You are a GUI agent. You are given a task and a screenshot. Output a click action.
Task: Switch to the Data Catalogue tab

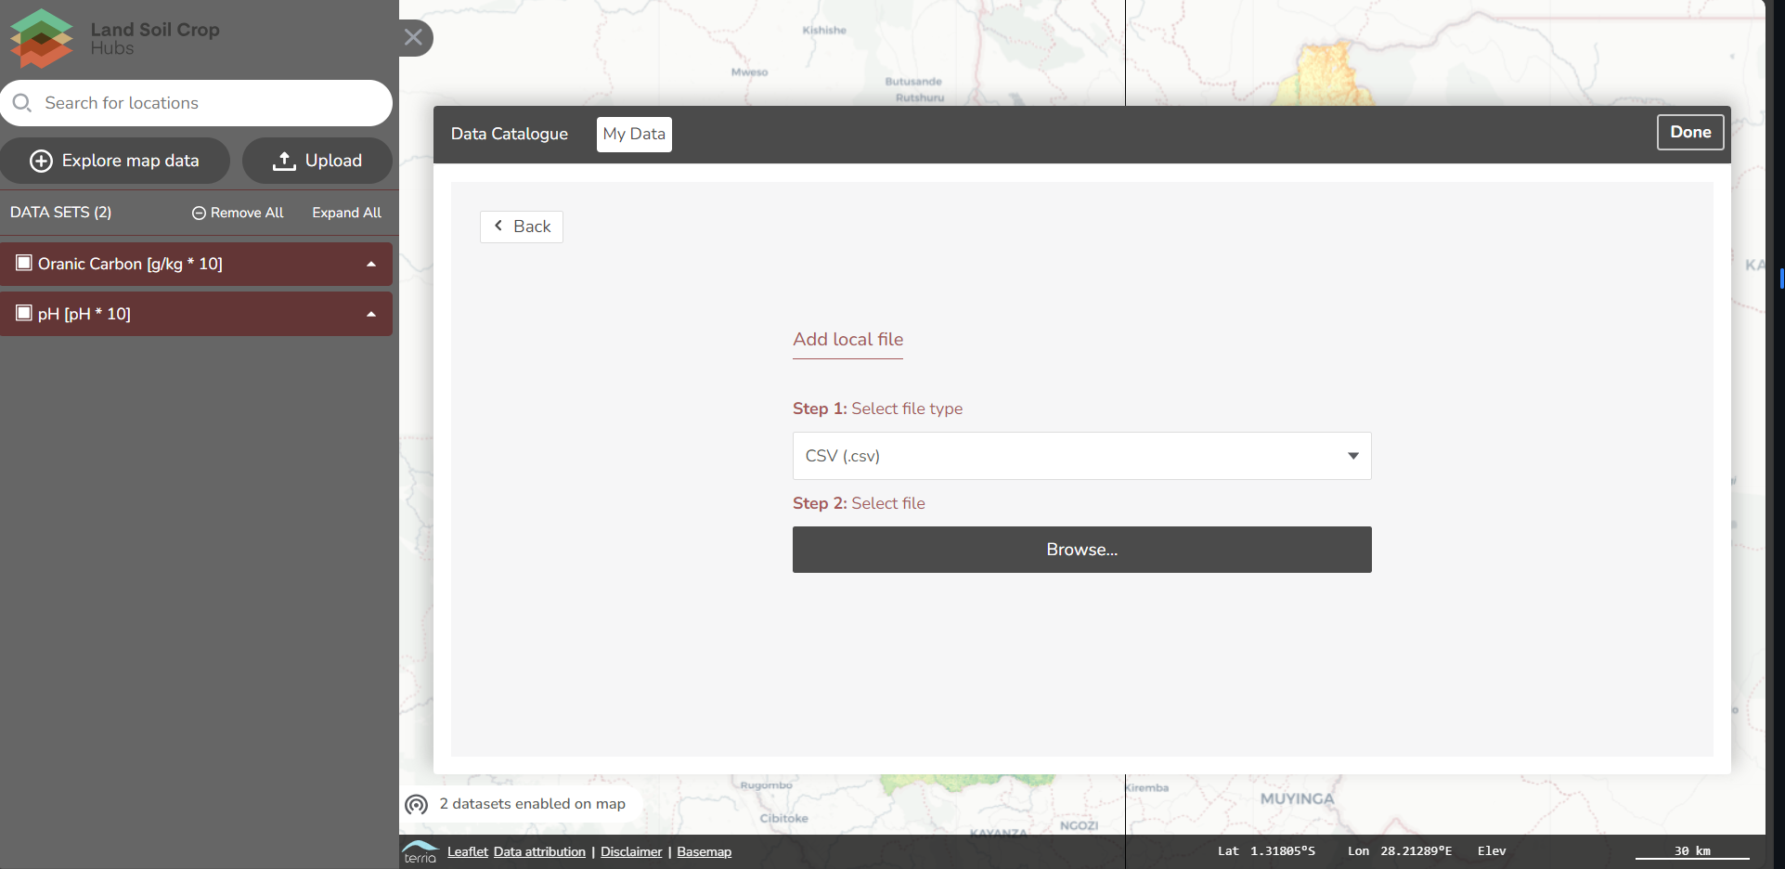pyautogui.click(x=509, y=134)
